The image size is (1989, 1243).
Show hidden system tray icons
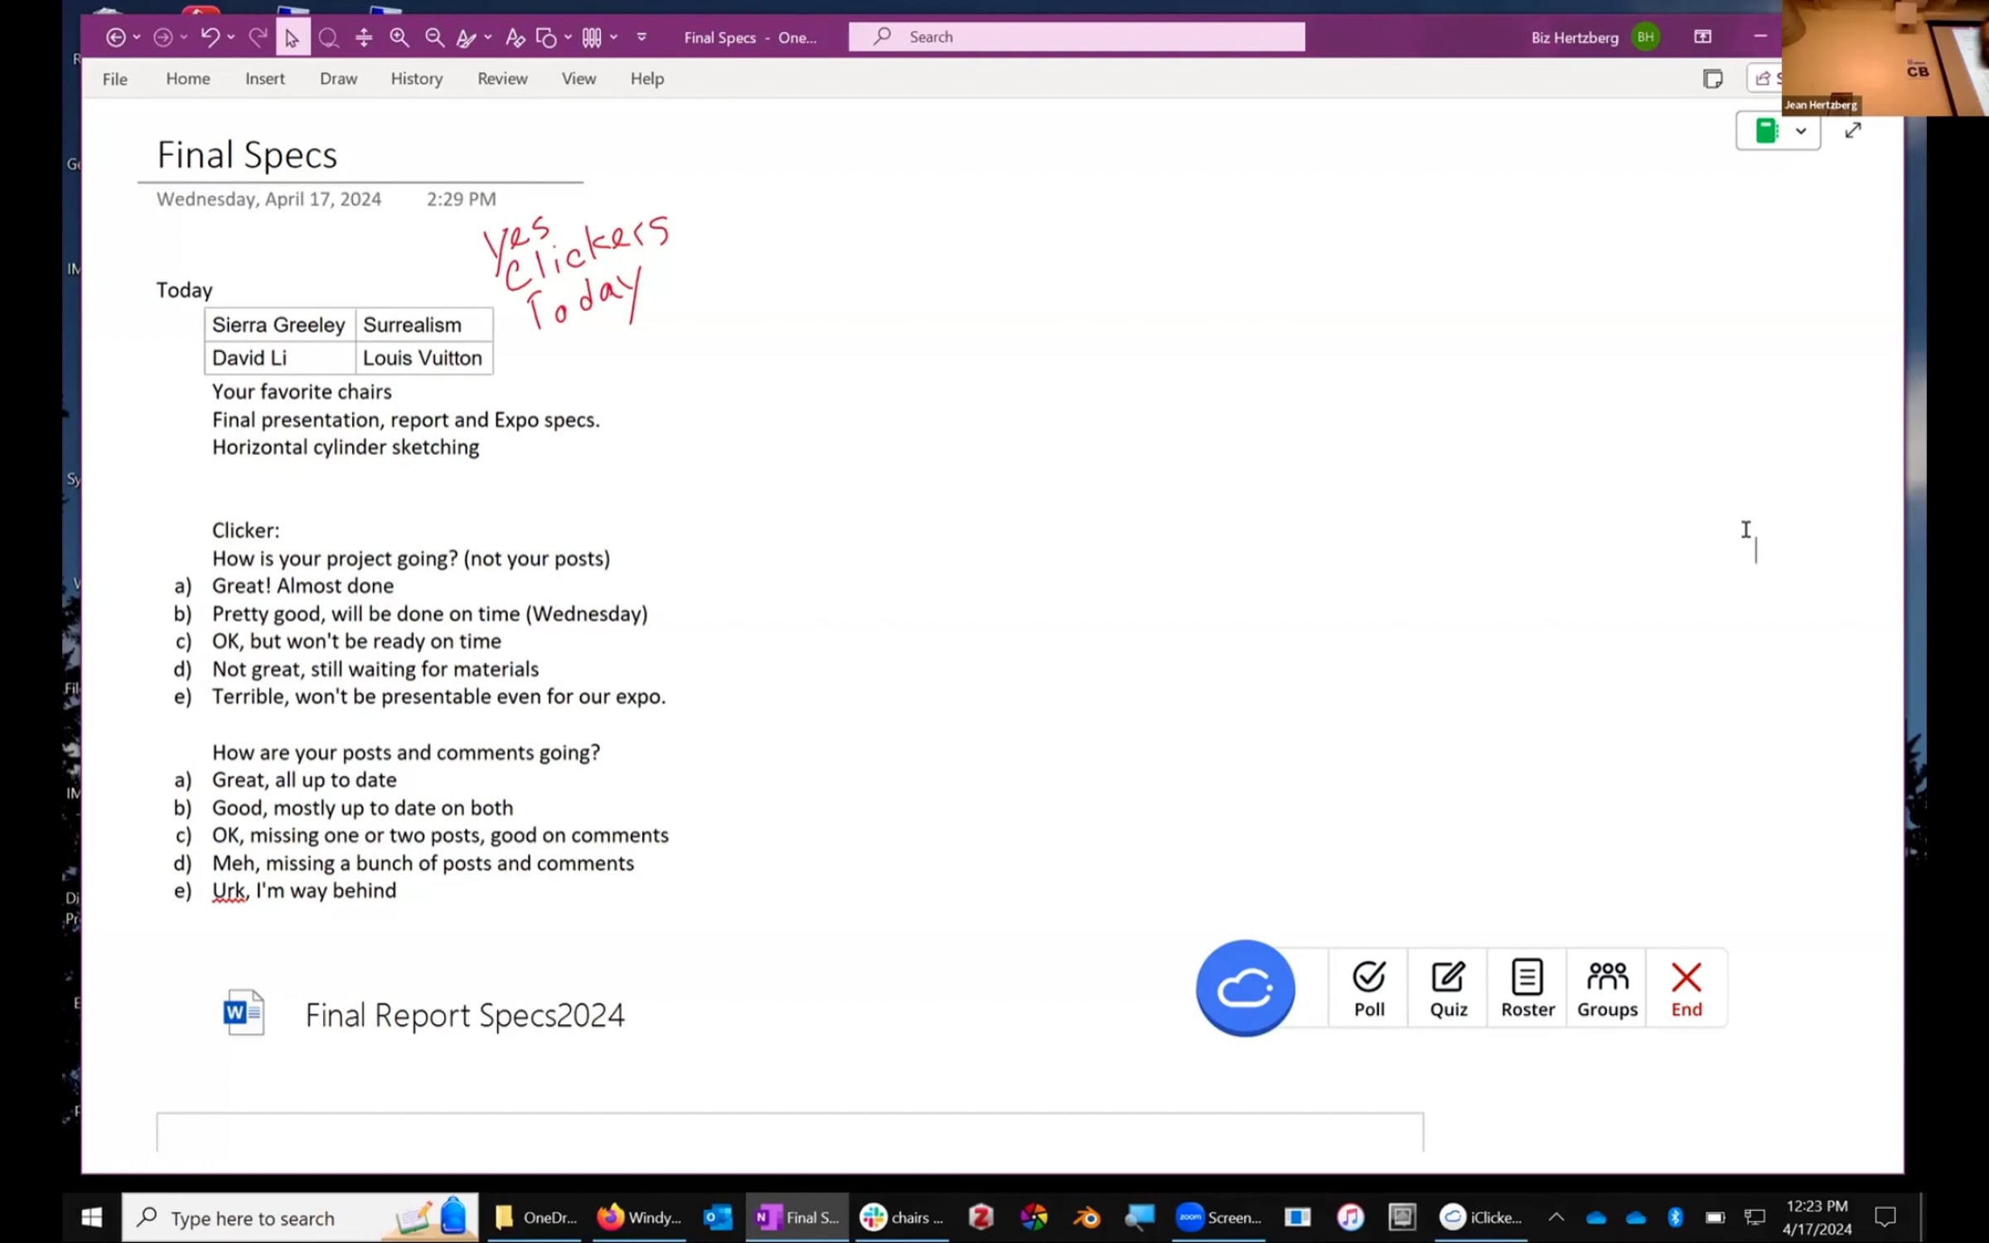coord(1556,1216)
